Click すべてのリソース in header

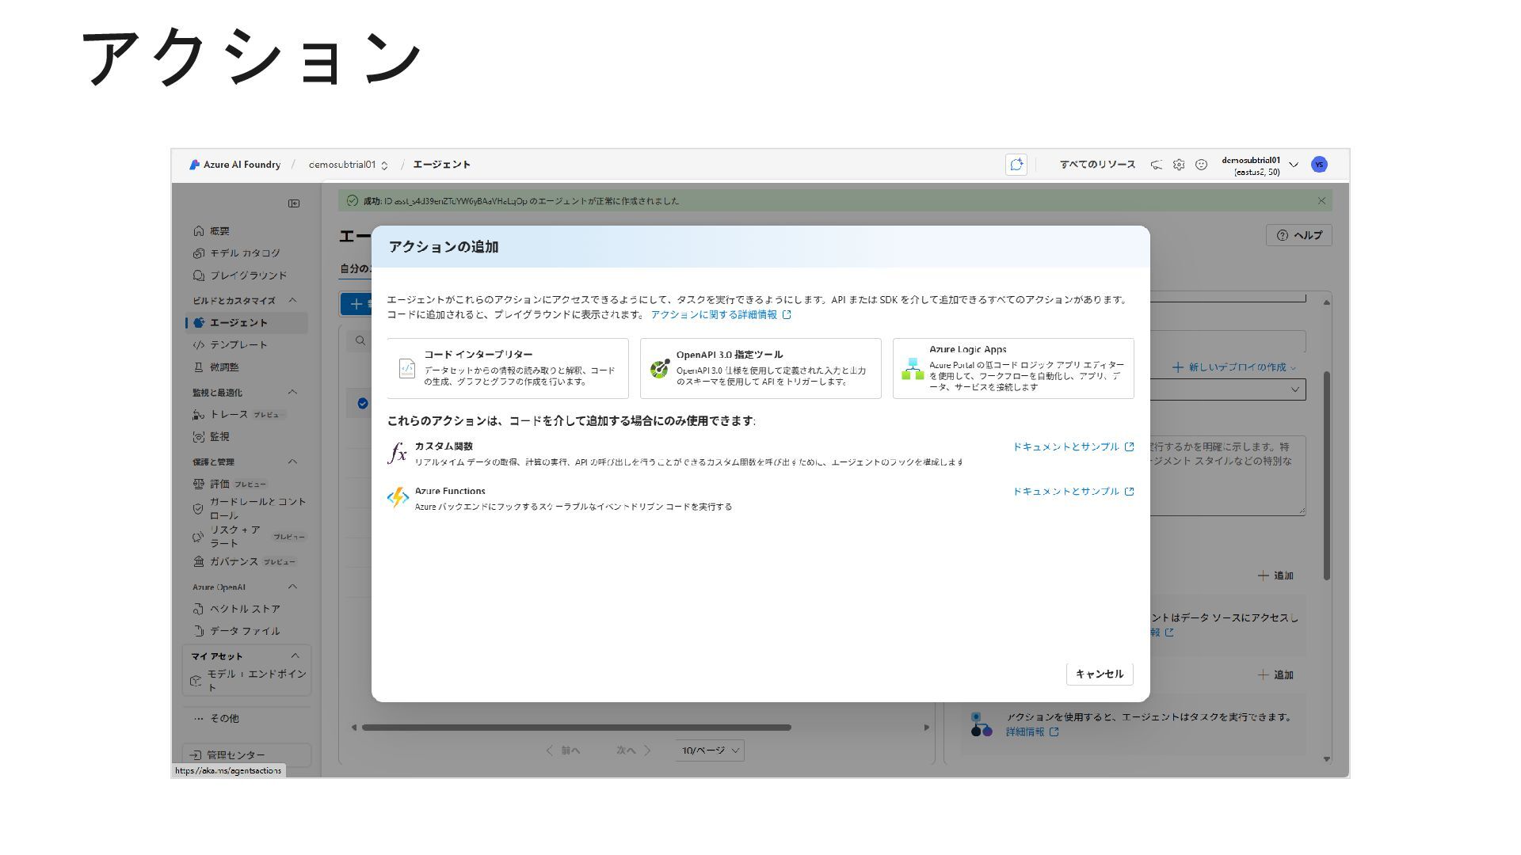click(1097, 165)
